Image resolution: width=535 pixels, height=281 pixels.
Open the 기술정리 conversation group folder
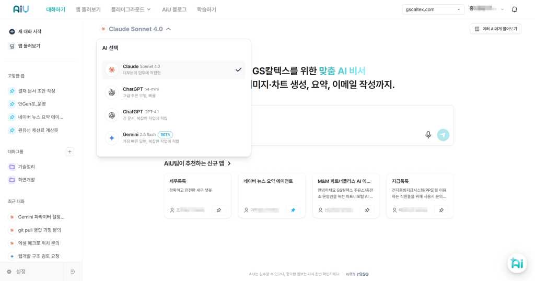(26, 167)
